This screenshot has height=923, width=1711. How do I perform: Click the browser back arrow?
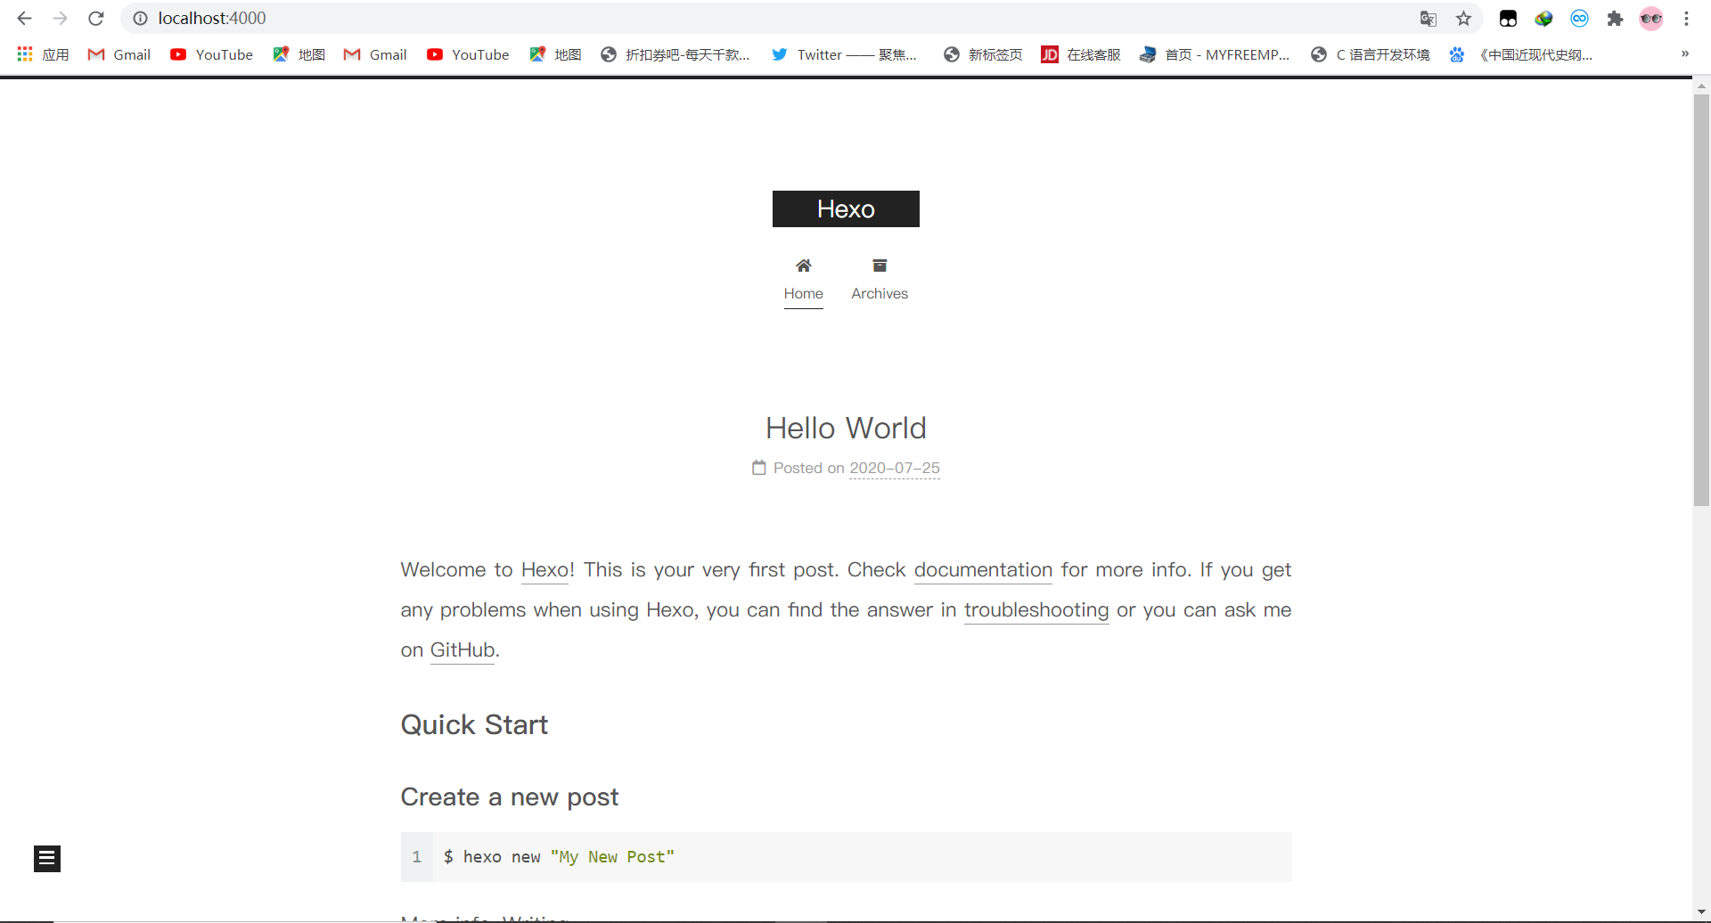coord(24,18)
